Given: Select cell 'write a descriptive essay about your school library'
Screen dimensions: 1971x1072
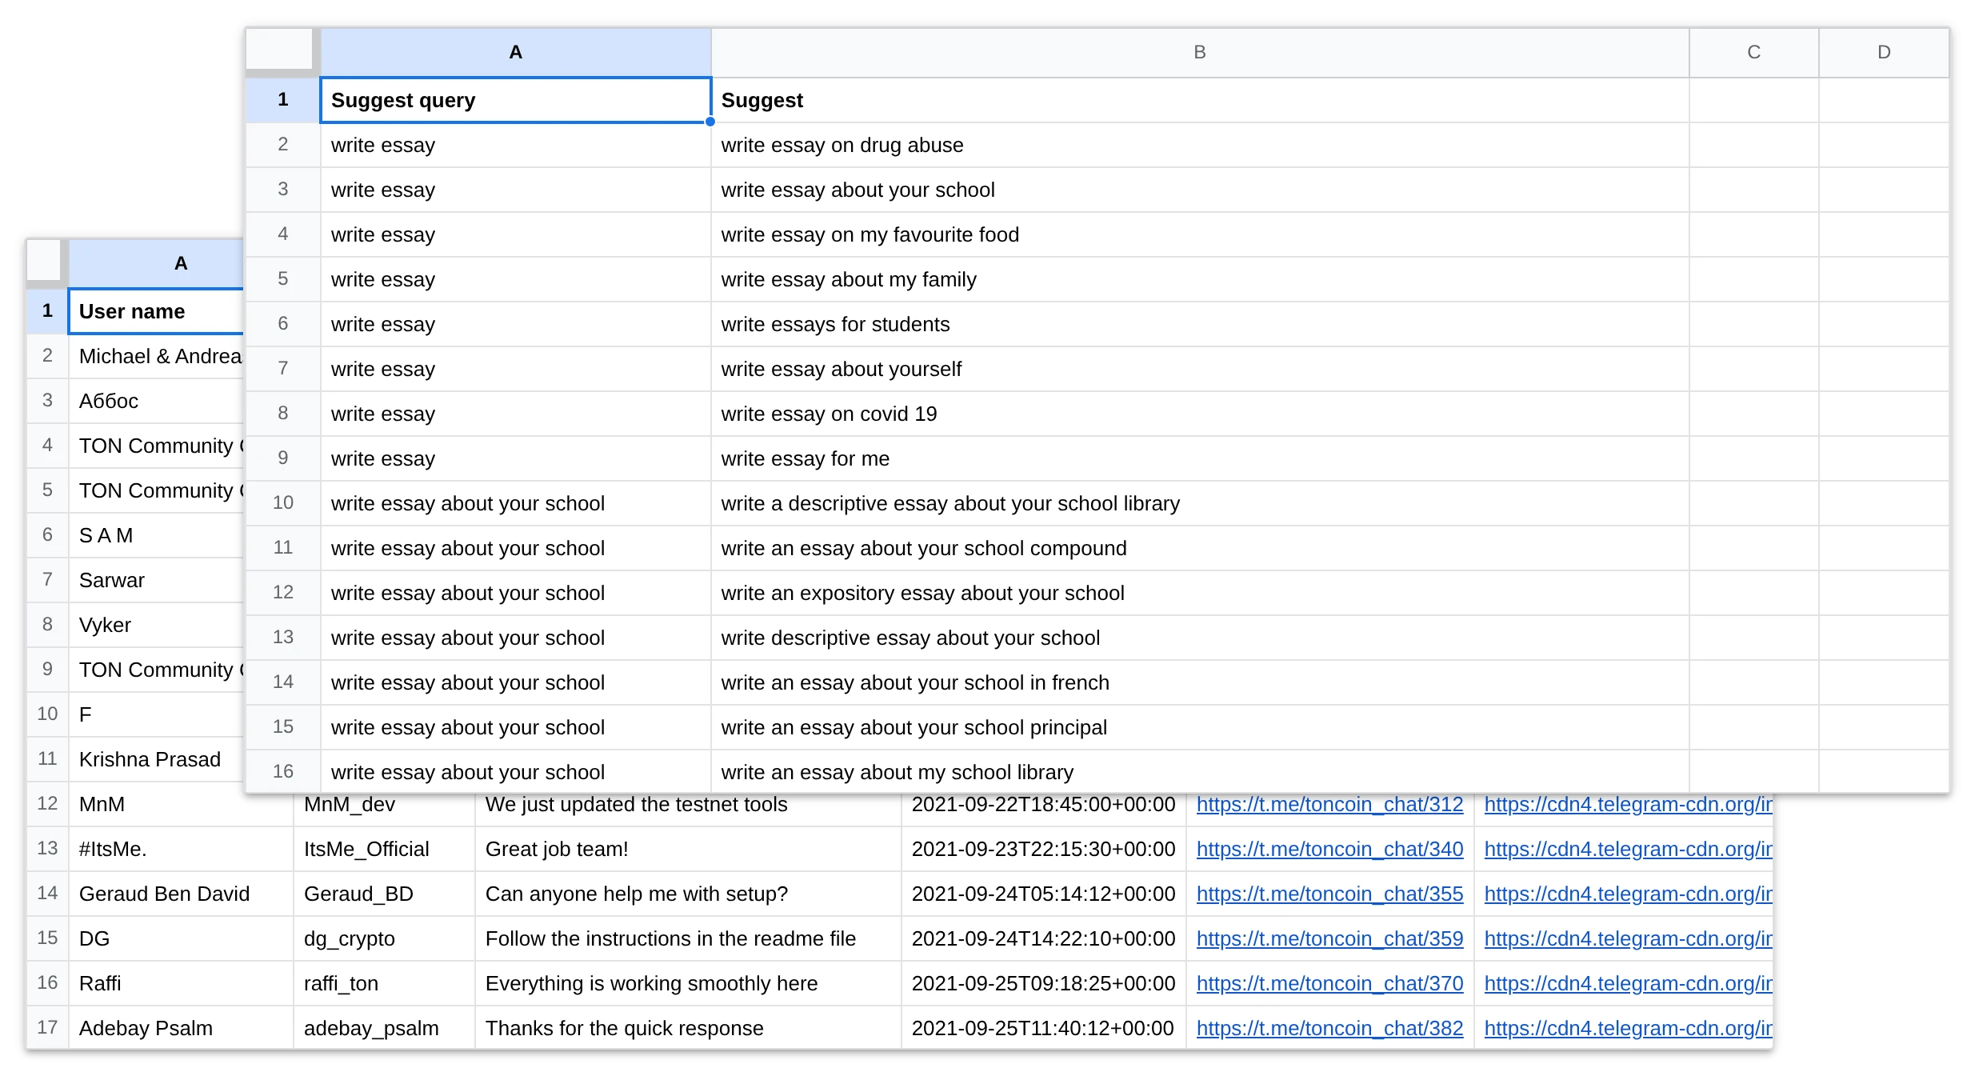Looking at the screenshot, I should pos(1200,503).
